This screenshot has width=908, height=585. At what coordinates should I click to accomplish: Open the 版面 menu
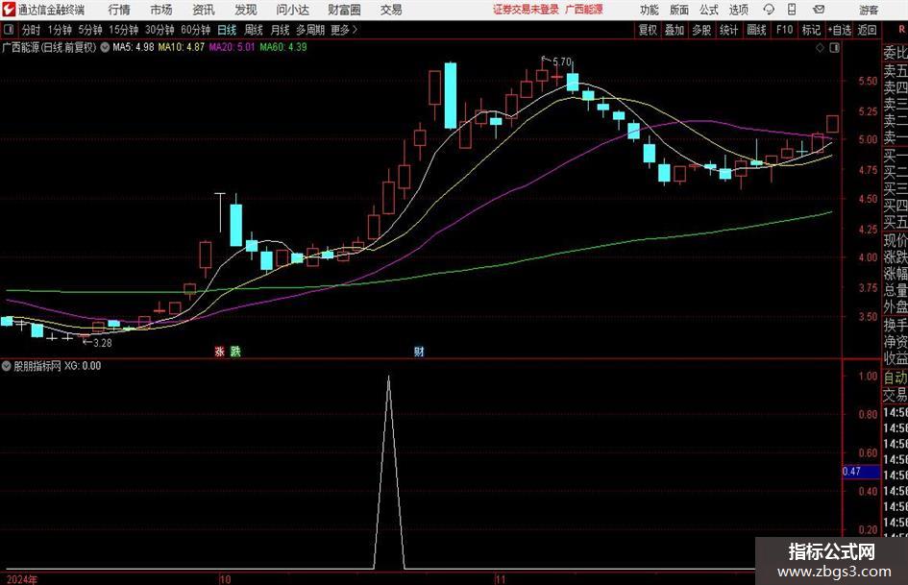tap(678, 10)
